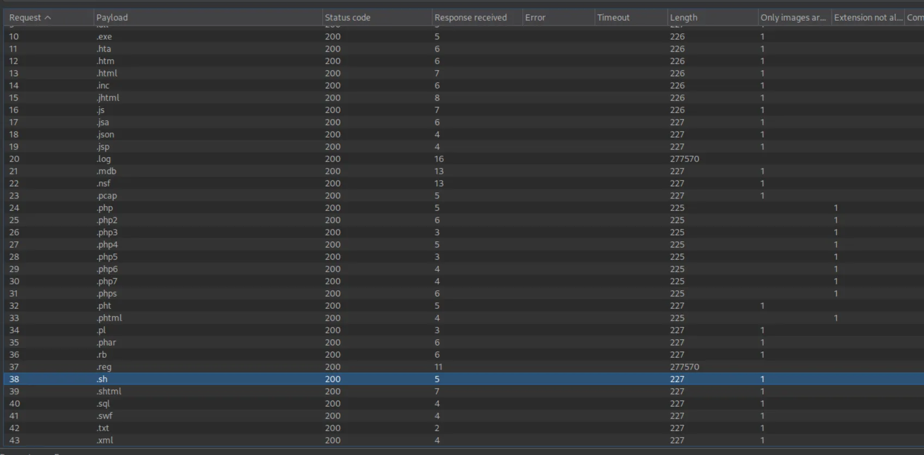Select the .php payload row
The height and width of the screenshot is (455, 924).
(x=464, y=208)
